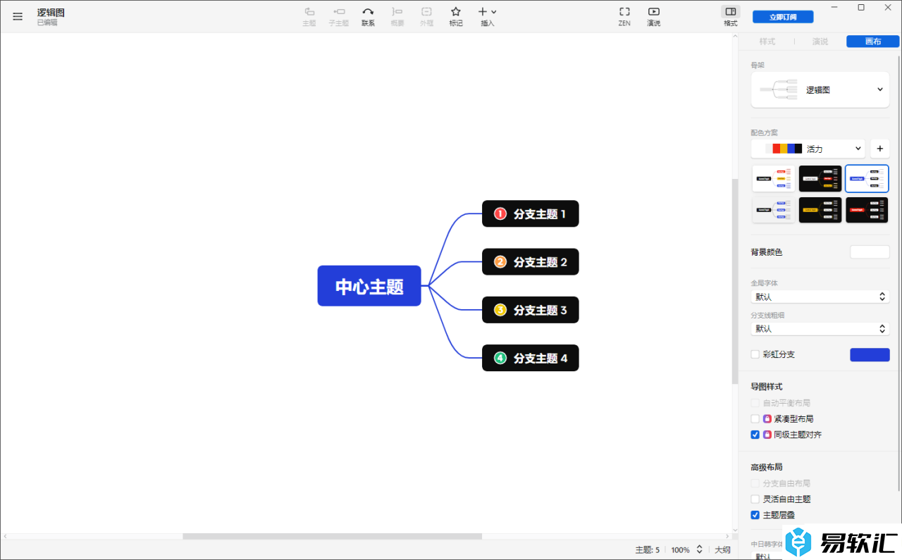Screen dimensions: 902x560
Task: Select the 联系 relationship tool
Action: [x=368, y=16]
